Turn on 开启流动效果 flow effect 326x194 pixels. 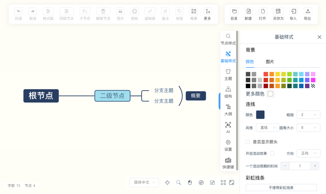click(272, 153)
